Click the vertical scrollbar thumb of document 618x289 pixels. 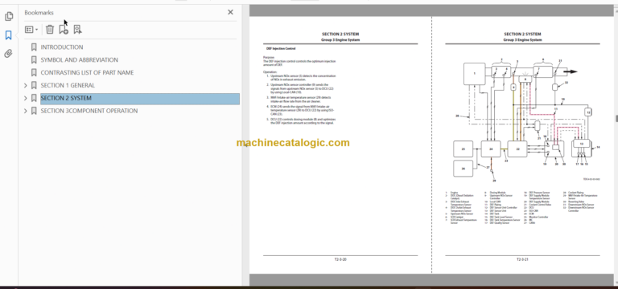(616, 118)
